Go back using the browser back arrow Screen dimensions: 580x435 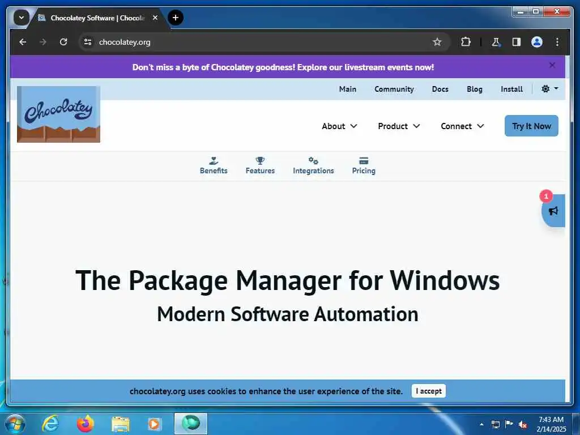pos(23,42)
